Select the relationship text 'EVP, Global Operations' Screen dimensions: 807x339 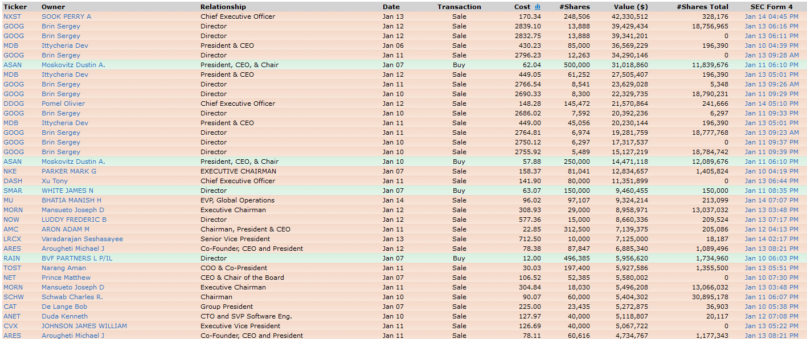(x=237, y=200)
